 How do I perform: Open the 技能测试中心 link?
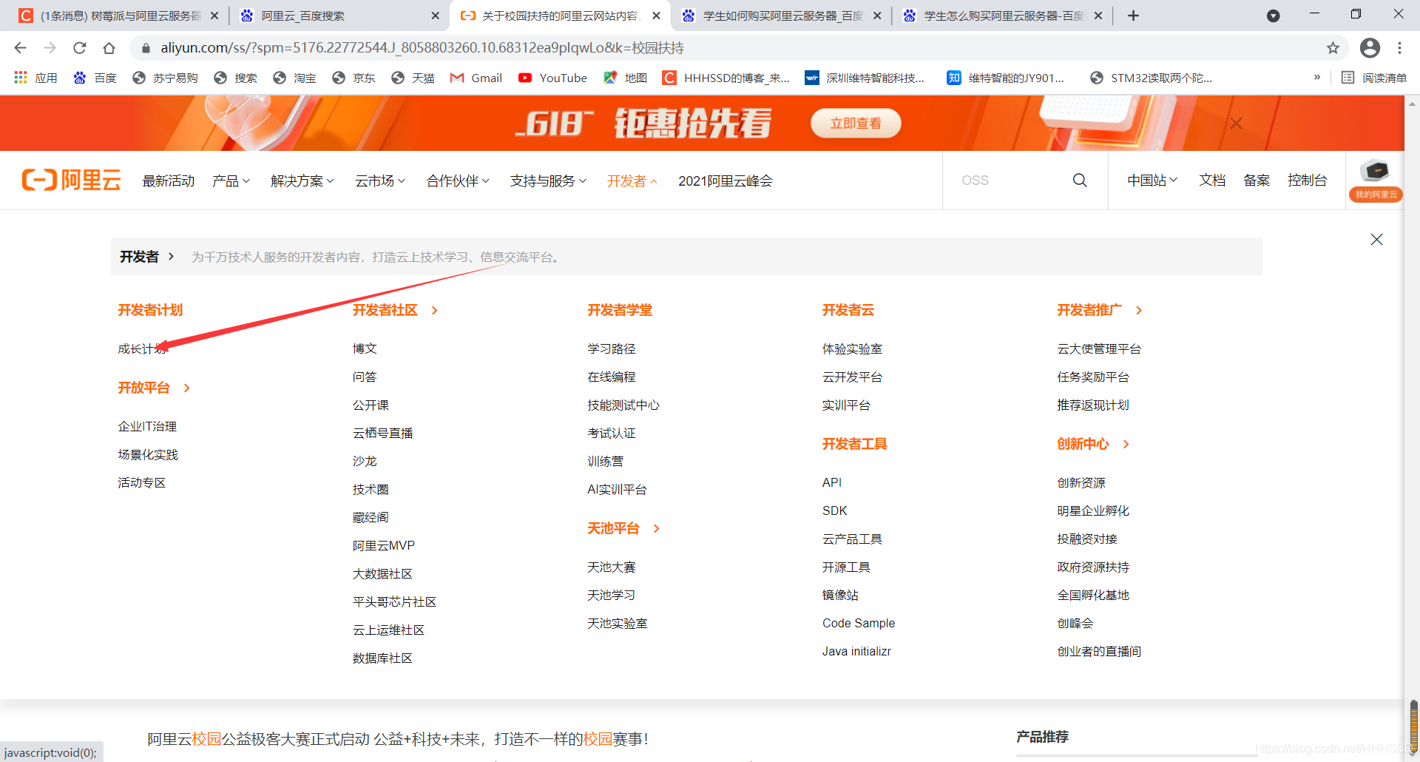pos(623,405)
